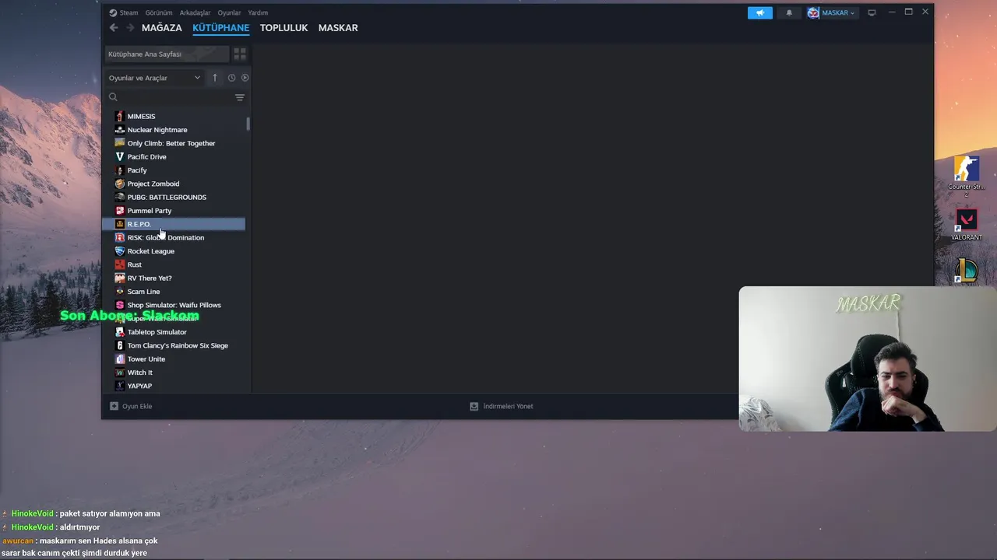Click the PUBG game icon

[119, 198]
